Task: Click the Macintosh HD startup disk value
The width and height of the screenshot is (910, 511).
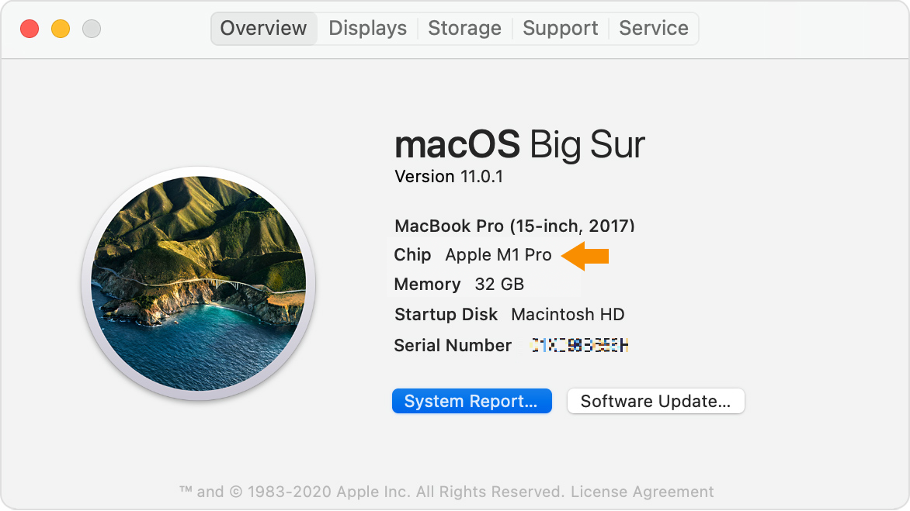Action: click(568, 315)
